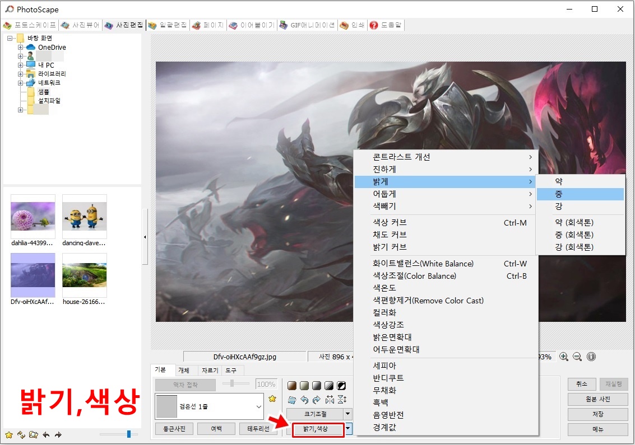
Task: Select 세피아 menu item
Action: [x=446, y=366]
